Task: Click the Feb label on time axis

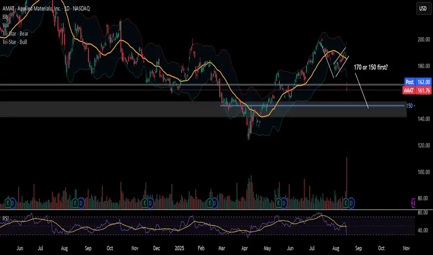Action: (201, 249)
